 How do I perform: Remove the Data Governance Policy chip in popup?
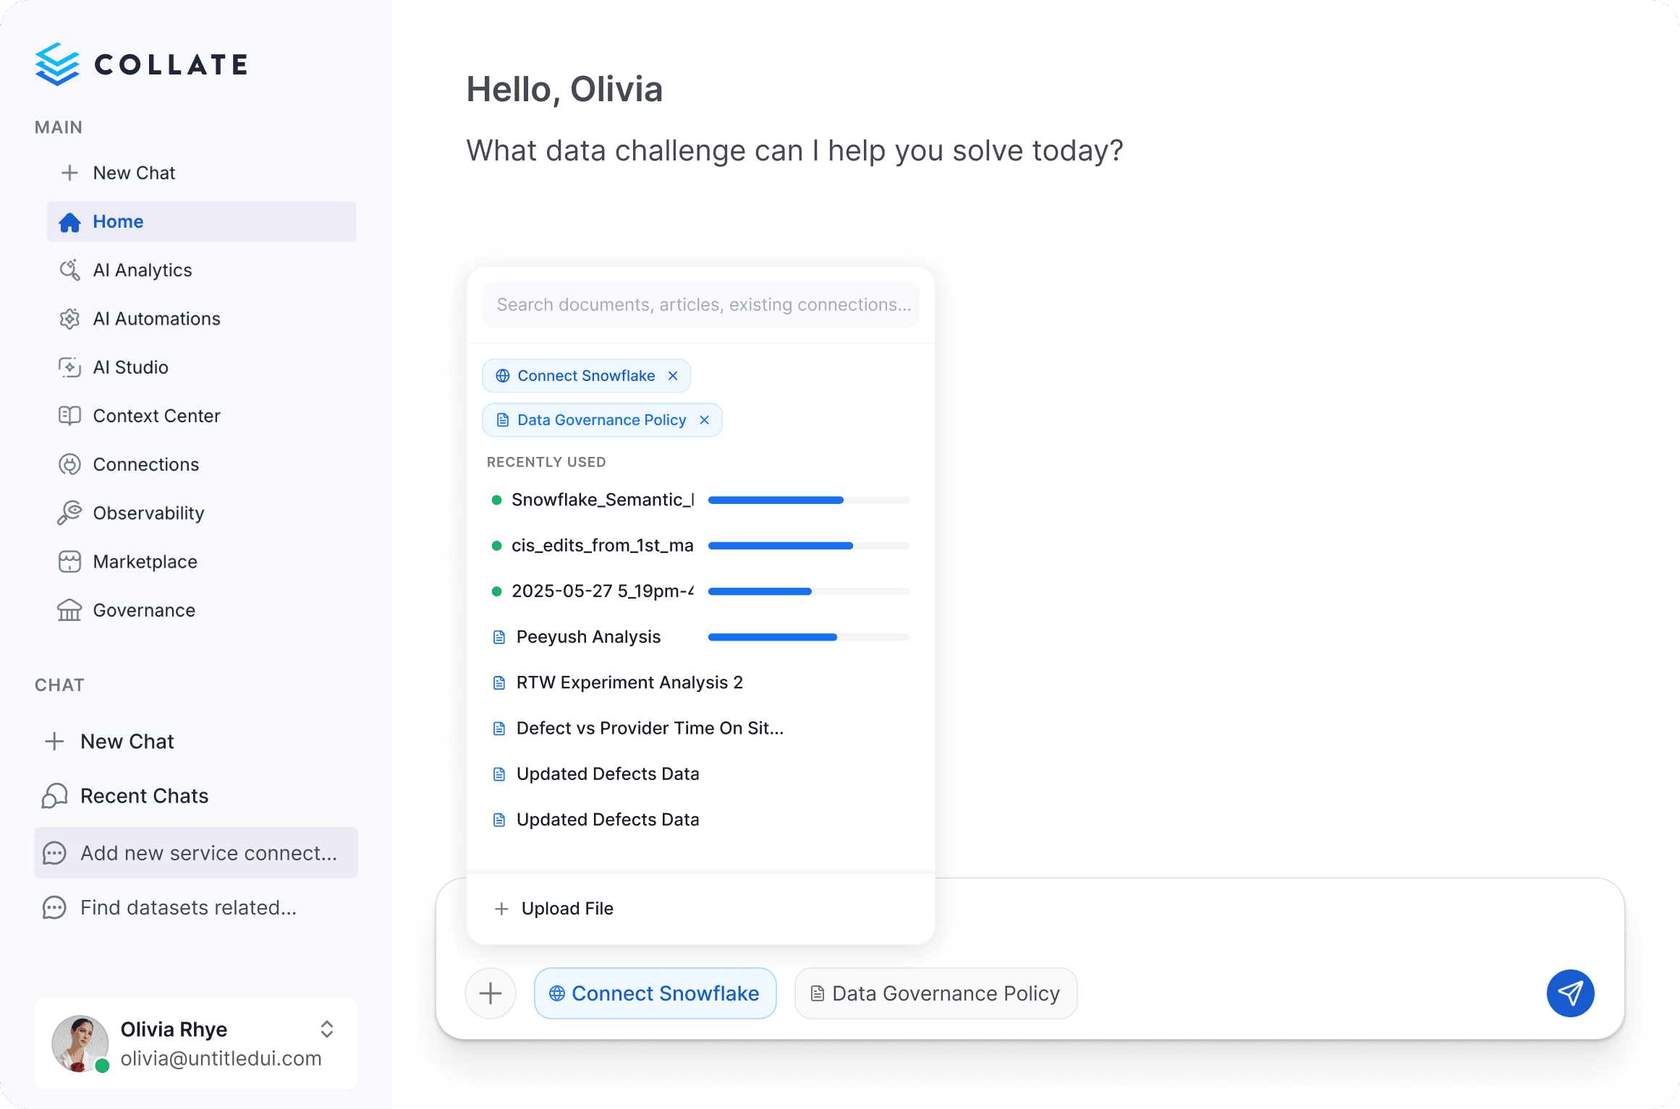pyautogui.click(x=704, y=420)
